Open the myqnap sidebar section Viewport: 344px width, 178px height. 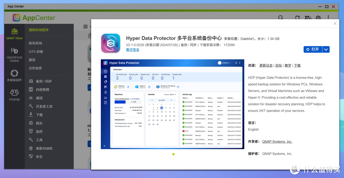14,95
